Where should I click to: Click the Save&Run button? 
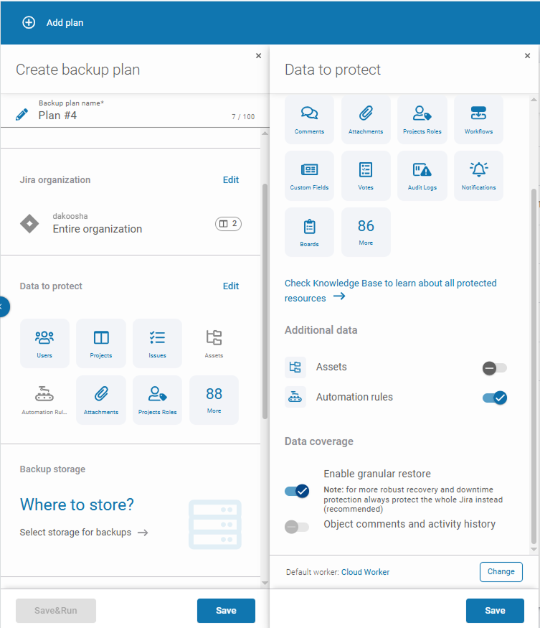point(56,610)
